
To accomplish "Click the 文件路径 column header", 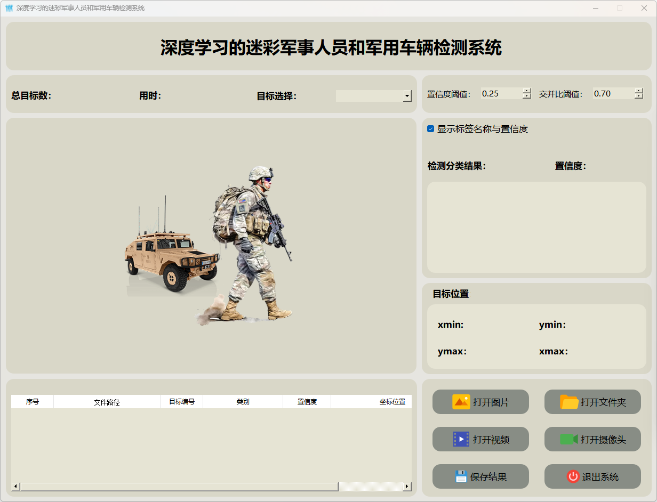I will (107, 402).
